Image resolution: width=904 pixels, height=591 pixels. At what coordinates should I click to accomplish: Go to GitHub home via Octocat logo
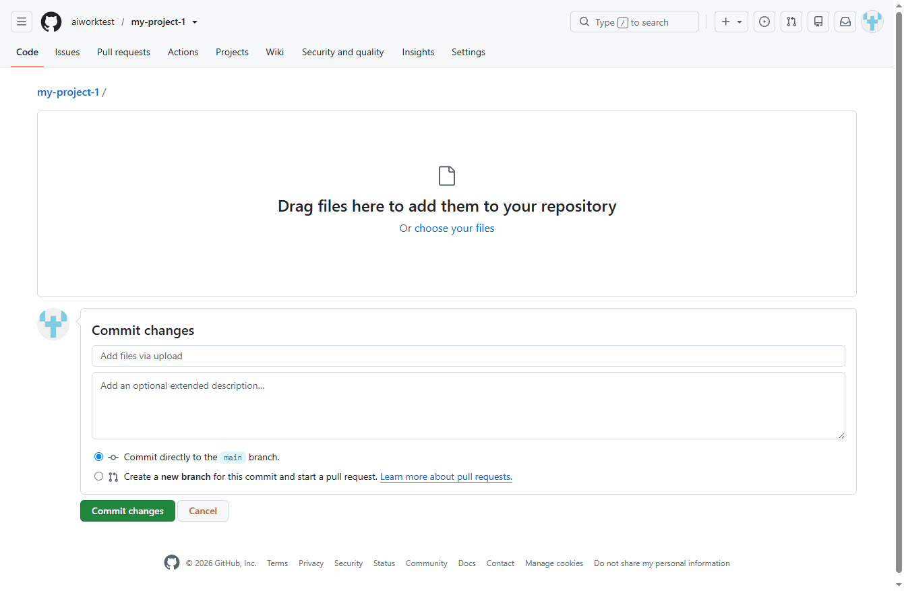tap(51, 22)
